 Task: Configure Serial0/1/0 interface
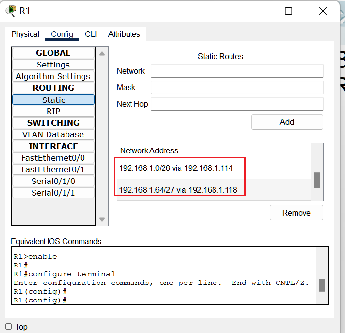pos(53,182)
